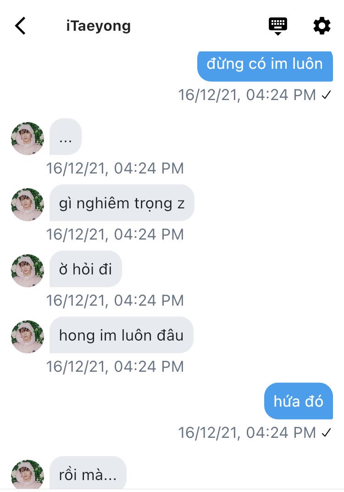344x492 pixels.
Task: Select the 'ờ hỏi đi' message bubble
Action: (x=86, y=269)
